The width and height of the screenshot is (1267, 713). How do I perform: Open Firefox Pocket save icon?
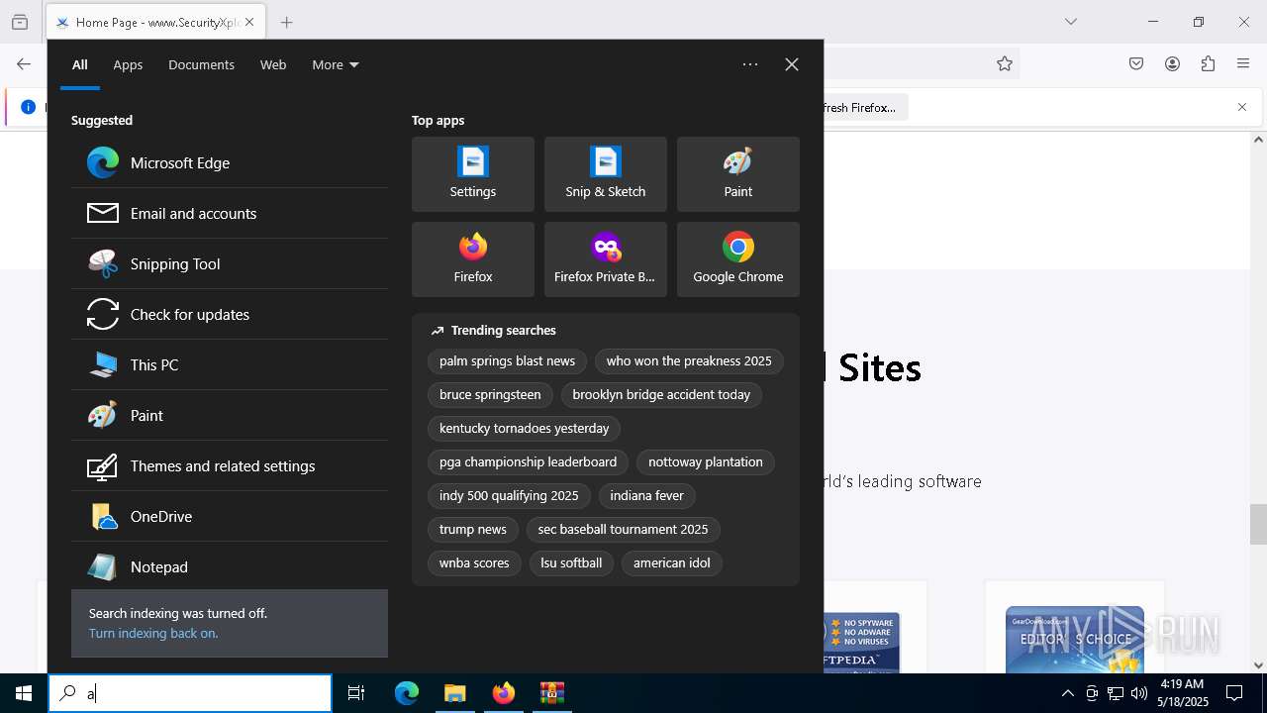(1136, 63)
